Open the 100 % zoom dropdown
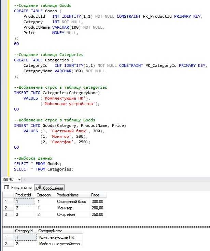This screenshot has width=210, height=251. [x=19, y=180]
